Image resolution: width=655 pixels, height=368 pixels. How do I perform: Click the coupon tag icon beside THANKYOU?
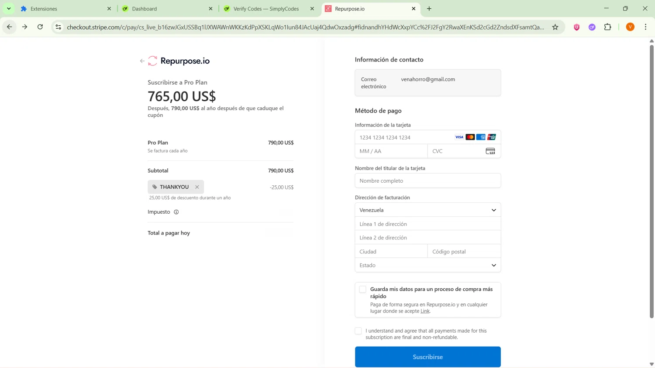point(155,187)
